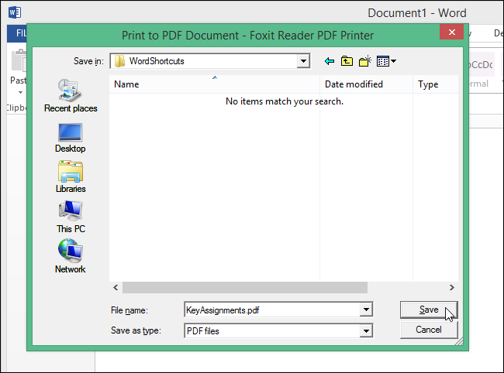Click the dialog resize grip corner
Image resolution: width=504 pixels, height=373 pixels.
click(460, 341)
